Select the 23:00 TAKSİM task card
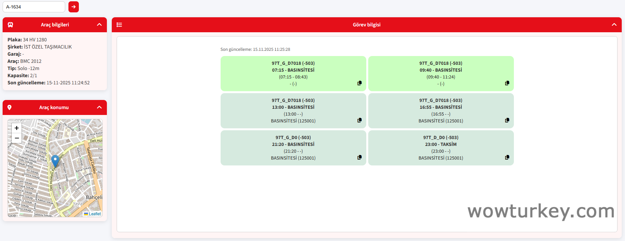 pos(441,148)
